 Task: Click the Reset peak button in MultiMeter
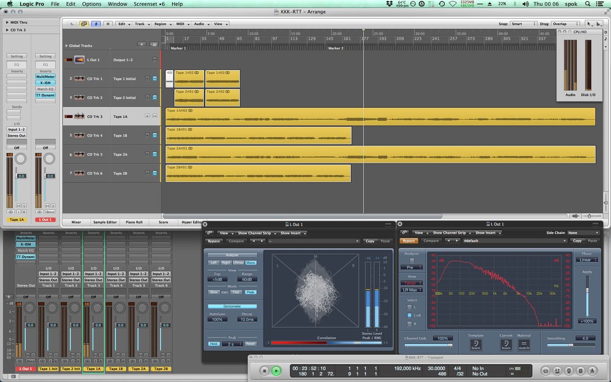pos(251,344)
